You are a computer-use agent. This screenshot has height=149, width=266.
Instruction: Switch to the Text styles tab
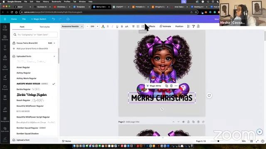pos(44,26)
